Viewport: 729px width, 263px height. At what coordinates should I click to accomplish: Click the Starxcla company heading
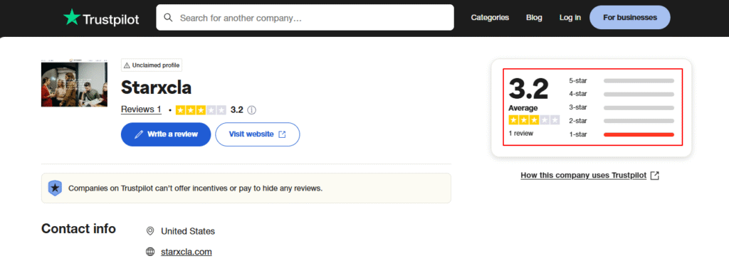pos(156,87)
